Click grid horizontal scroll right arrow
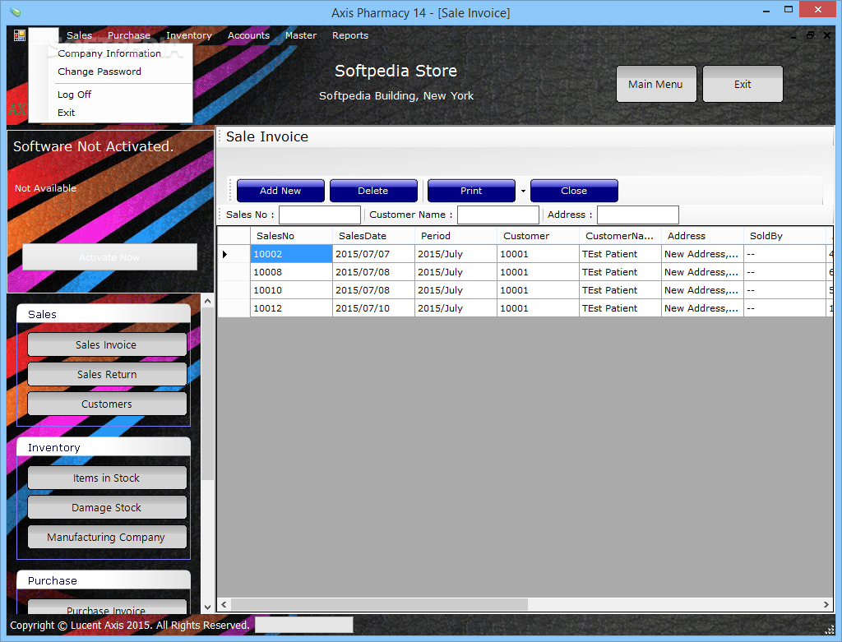The width and height of the screenshot is (842, 642). coord(826,604)
